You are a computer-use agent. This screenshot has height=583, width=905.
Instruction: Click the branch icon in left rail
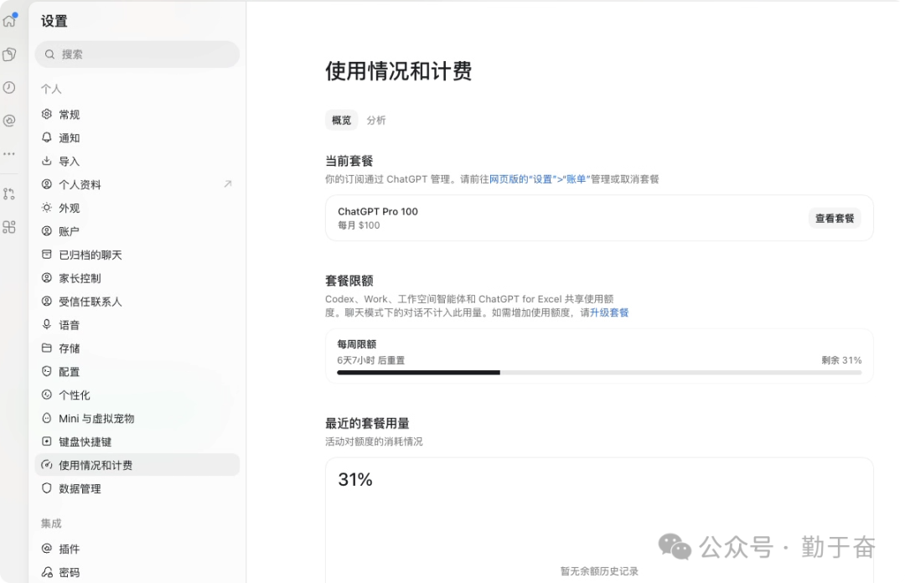click(9, 194)
